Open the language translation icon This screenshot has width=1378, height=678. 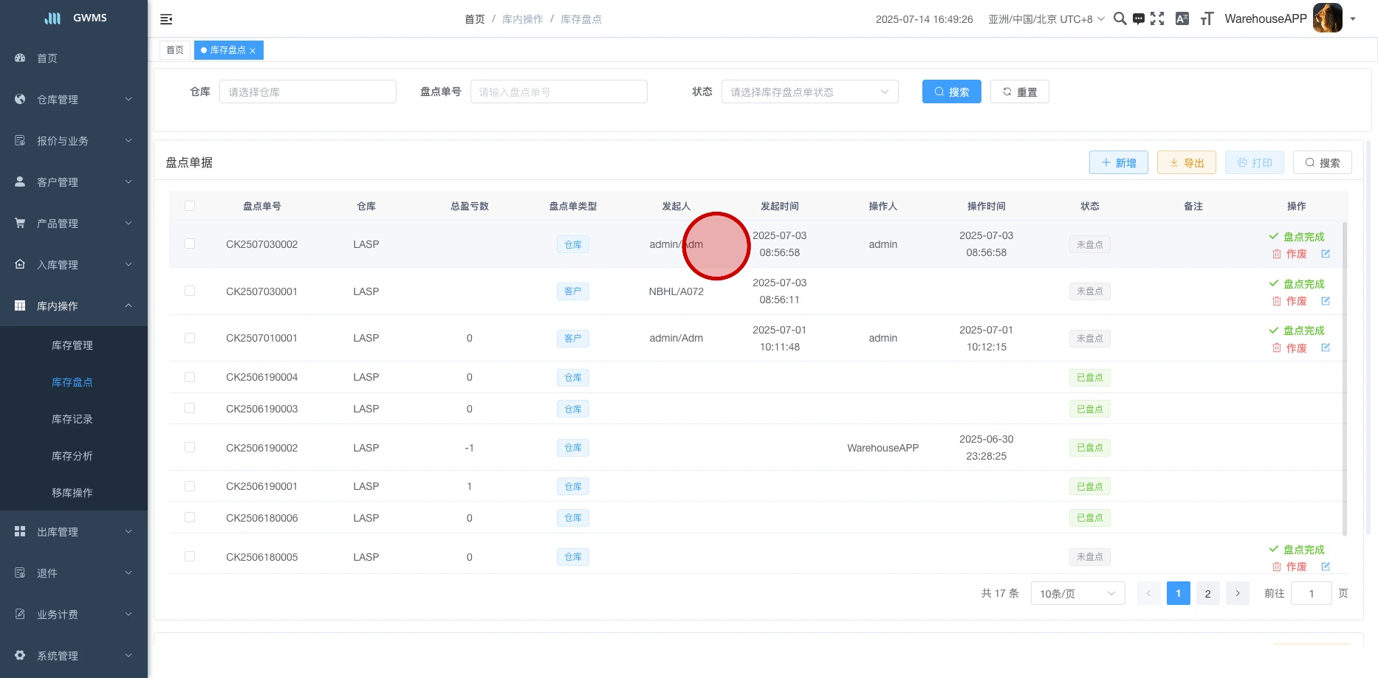(1182, 19)
